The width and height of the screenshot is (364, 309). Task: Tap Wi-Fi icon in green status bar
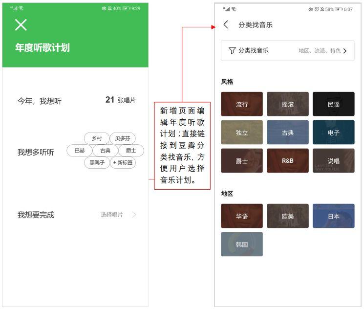[21, 8]
